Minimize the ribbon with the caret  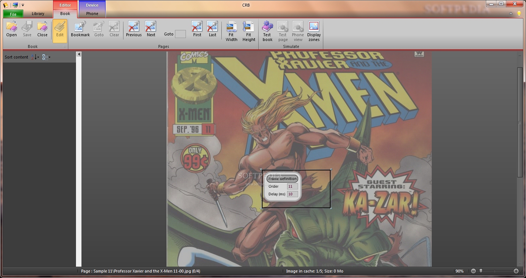click(x=511, y=14)
